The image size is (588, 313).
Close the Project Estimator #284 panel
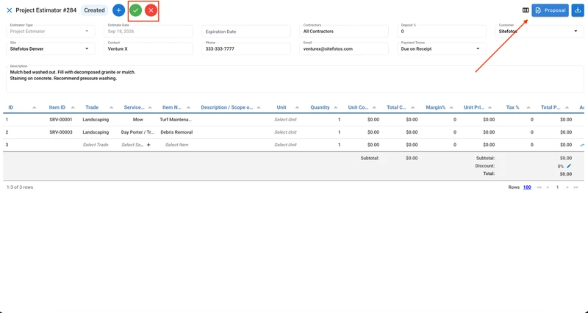10,10
